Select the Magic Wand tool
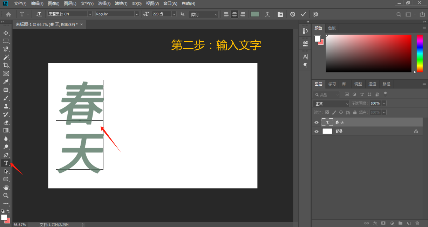Image resolution: width=428 pixels, height=227 pixels. click(x=6, y=57)
